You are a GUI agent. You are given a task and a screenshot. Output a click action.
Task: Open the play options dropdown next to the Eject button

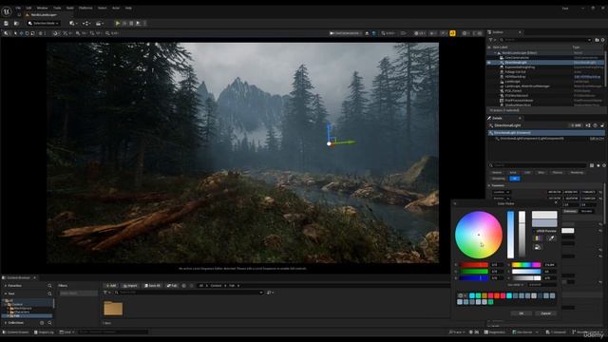click(144, 23)
